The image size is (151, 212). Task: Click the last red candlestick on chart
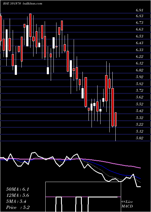[116, 119]
